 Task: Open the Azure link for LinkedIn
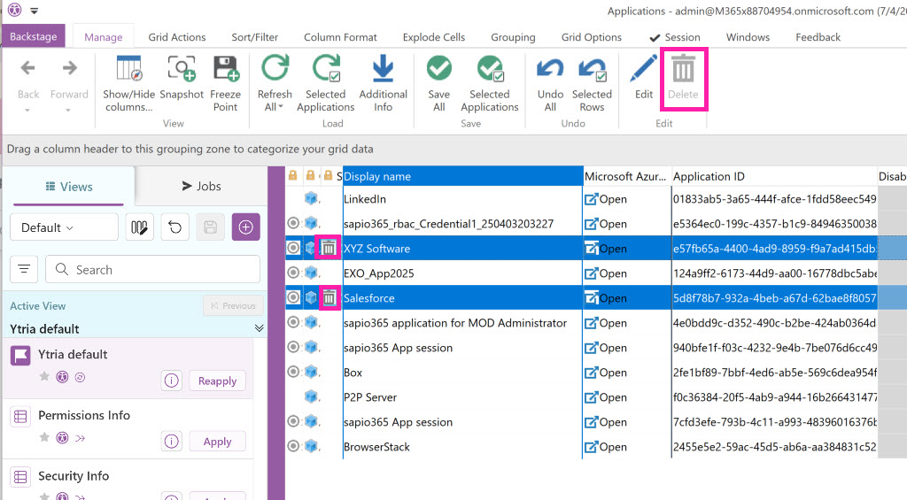(605, 199)
